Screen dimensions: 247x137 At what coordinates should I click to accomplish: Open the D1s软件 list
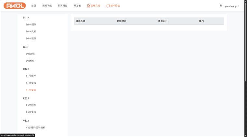click(x=30, y=61)
